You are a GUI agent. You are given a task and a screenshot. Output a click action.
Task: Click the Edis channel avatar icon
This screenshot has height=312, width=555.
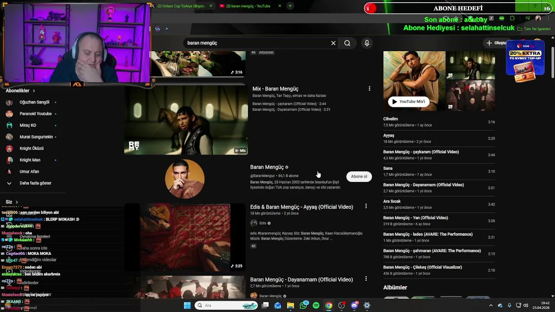tap(254, 223)
